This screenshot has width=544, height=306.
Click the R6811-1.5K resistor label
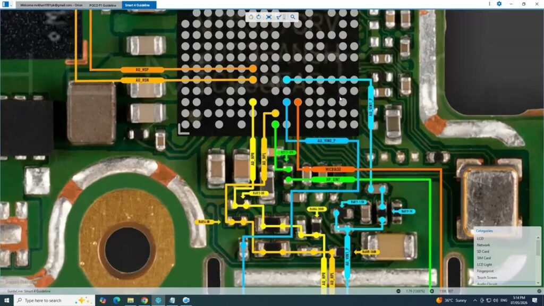[x=358, y=202]
